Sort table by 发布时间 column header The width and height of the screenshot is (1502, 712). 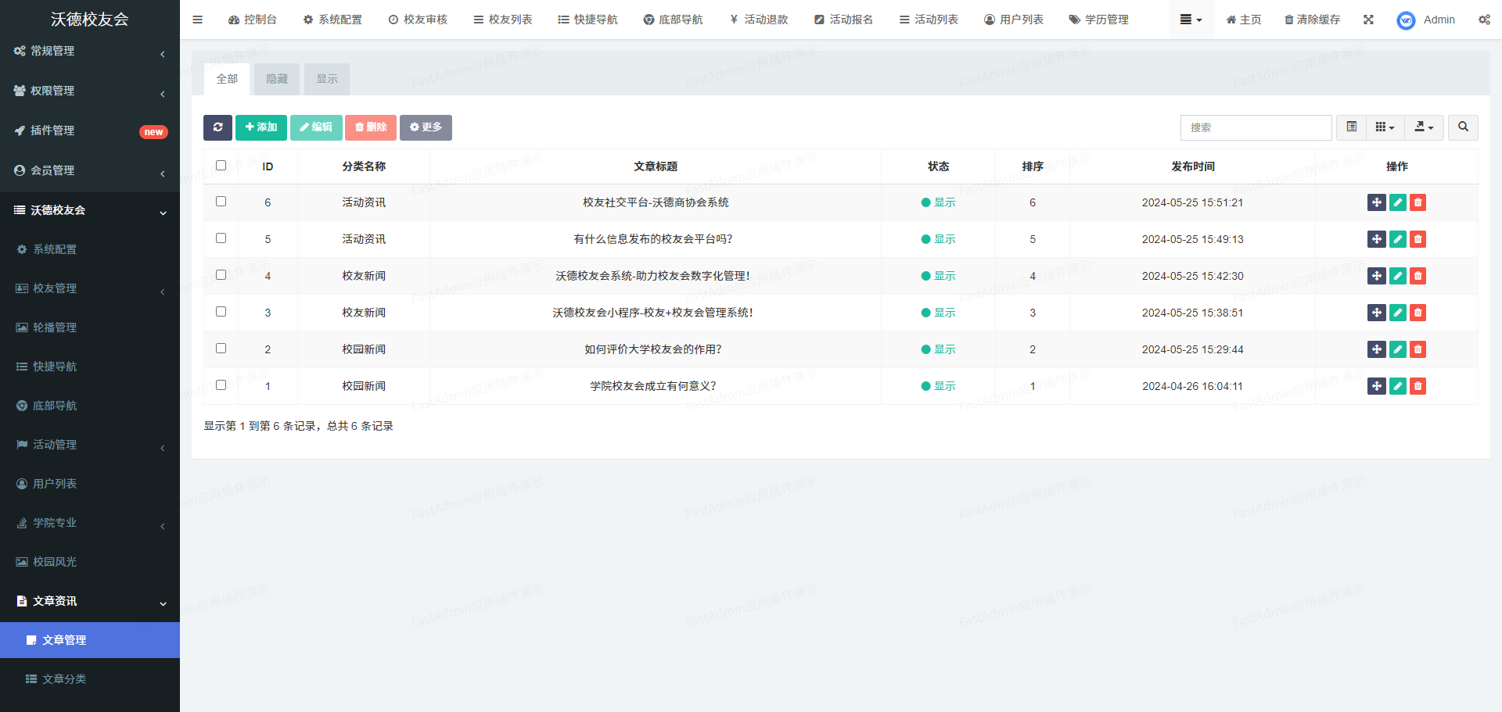[x=1192, y=166]
